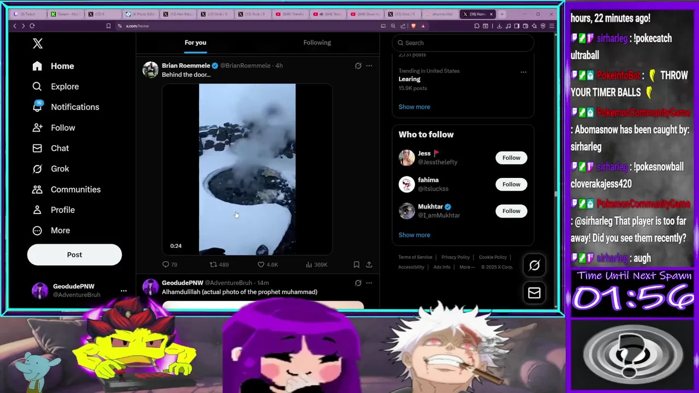Screen dimensions: 699x393
Task: Open the floating Grok button
Action: click(x=534, y=265)
